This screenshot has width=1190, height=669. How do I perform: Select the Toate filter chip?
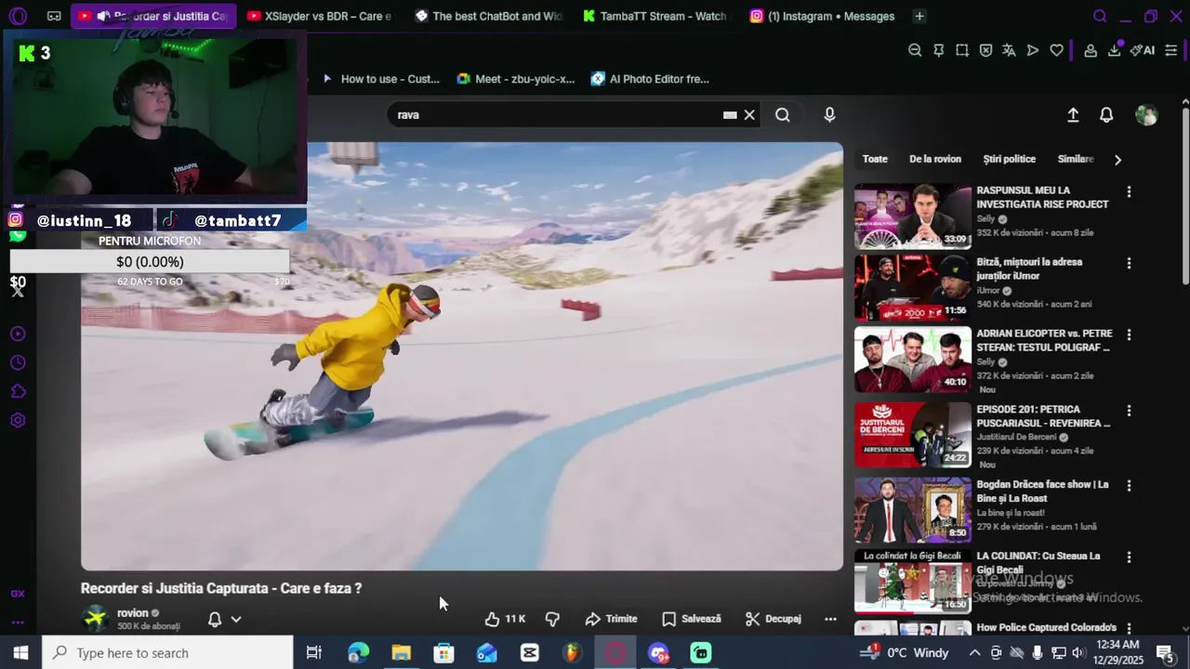pos(875,159)
